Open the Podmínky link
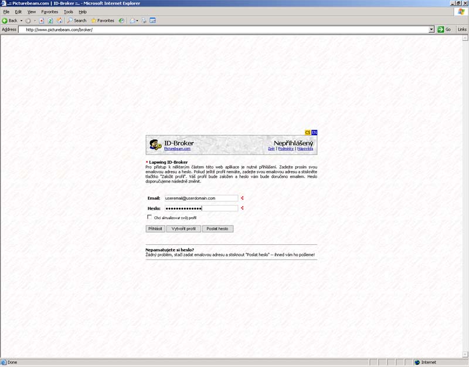469x367 pixels. (286, 149)
